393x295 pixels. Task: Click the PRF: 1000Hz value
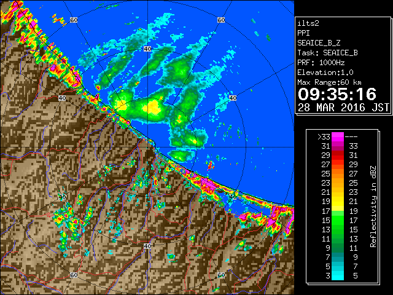321,63
